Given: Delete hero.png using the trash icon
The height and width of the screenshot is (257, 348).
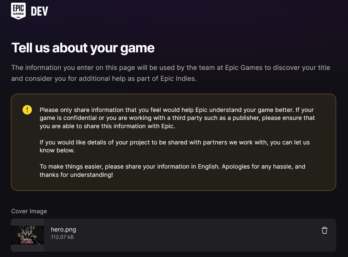Looking at the screenshot, I should (x=324, y=230).
